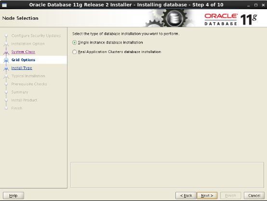Maximize the installer window
Screen dimensions: 267x201
pyautogui.click(x=256, y=5)
